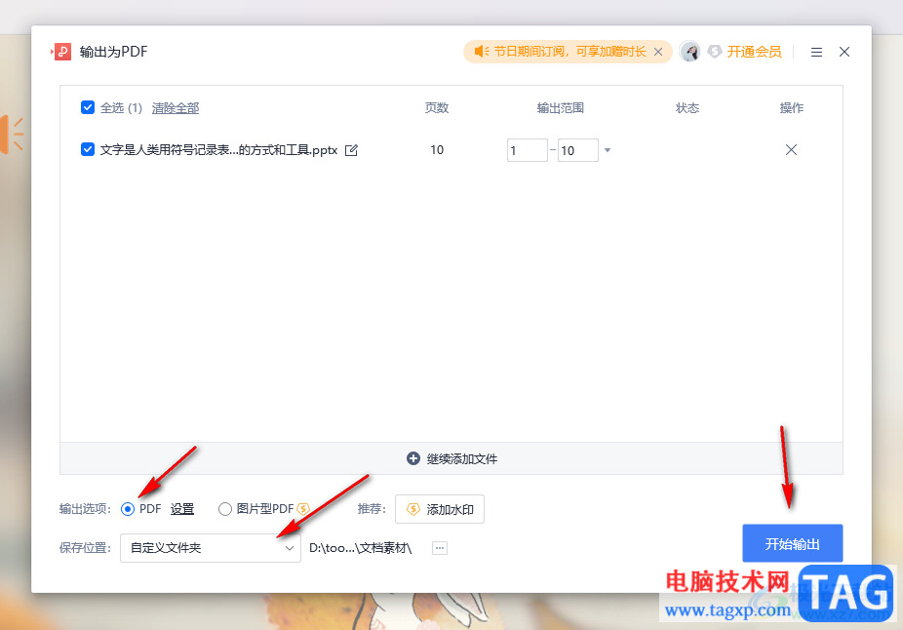Click 添加水印 button
Viewport: 903px width, 630px height.
click(440, 509)
